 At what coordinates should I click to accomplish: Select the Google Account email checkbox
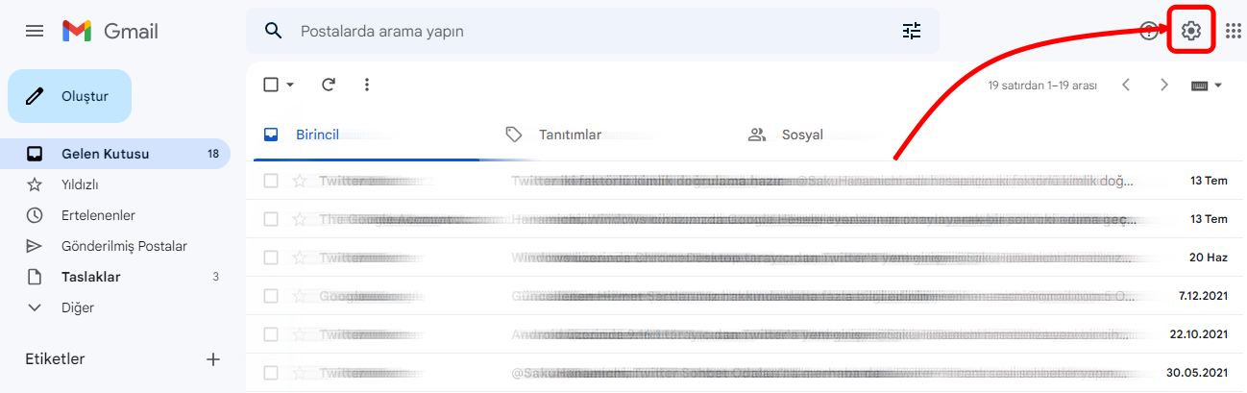pos(271,219)
